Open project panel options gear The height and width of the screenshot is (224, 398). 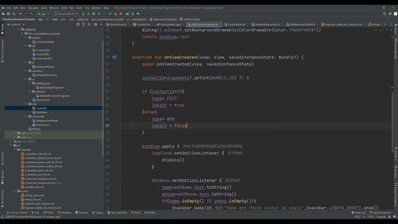pos(96,24)
